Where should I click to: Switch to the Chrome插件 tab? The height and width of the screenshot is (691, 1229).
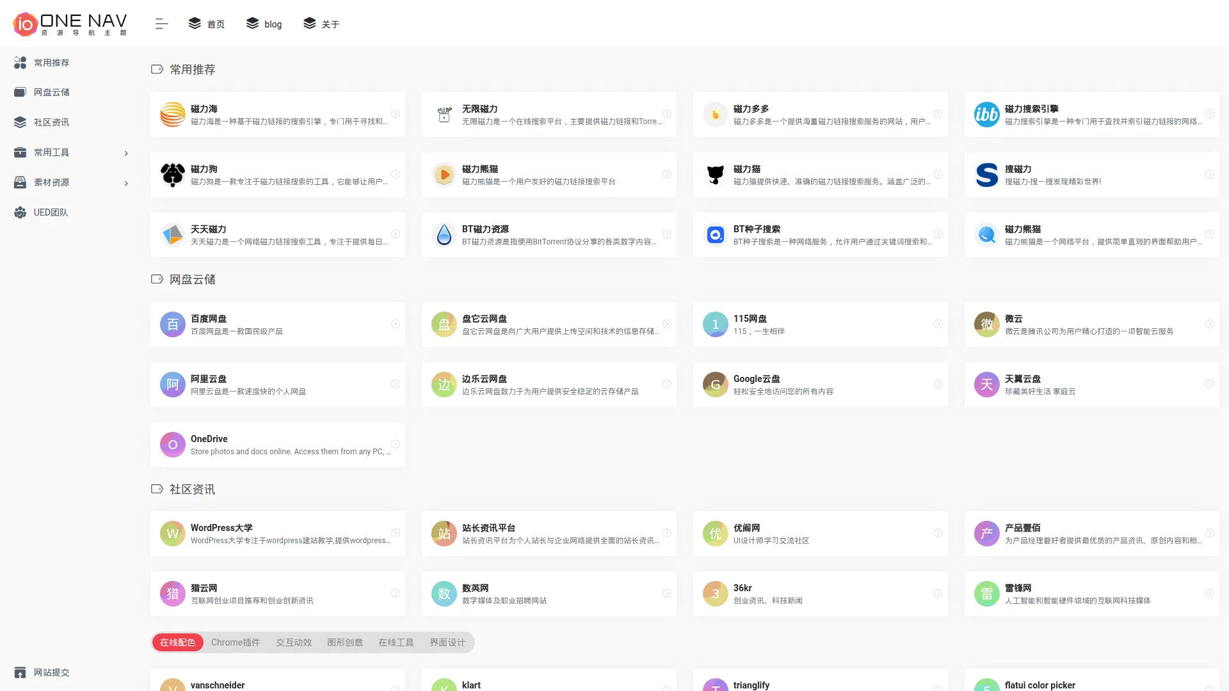(x=236, y=642)
